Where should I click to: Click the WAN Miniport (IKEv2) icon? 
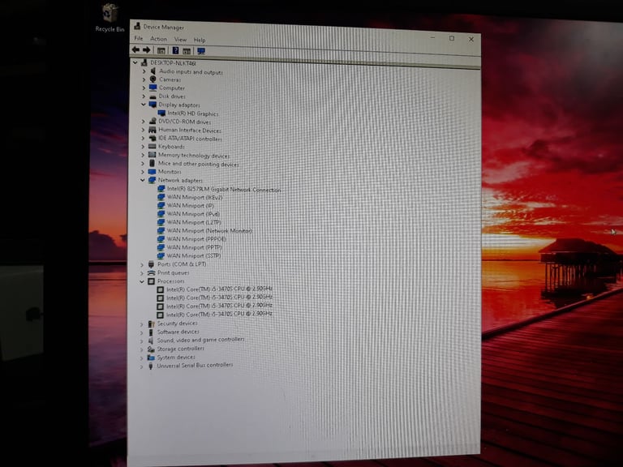point(161,197)
